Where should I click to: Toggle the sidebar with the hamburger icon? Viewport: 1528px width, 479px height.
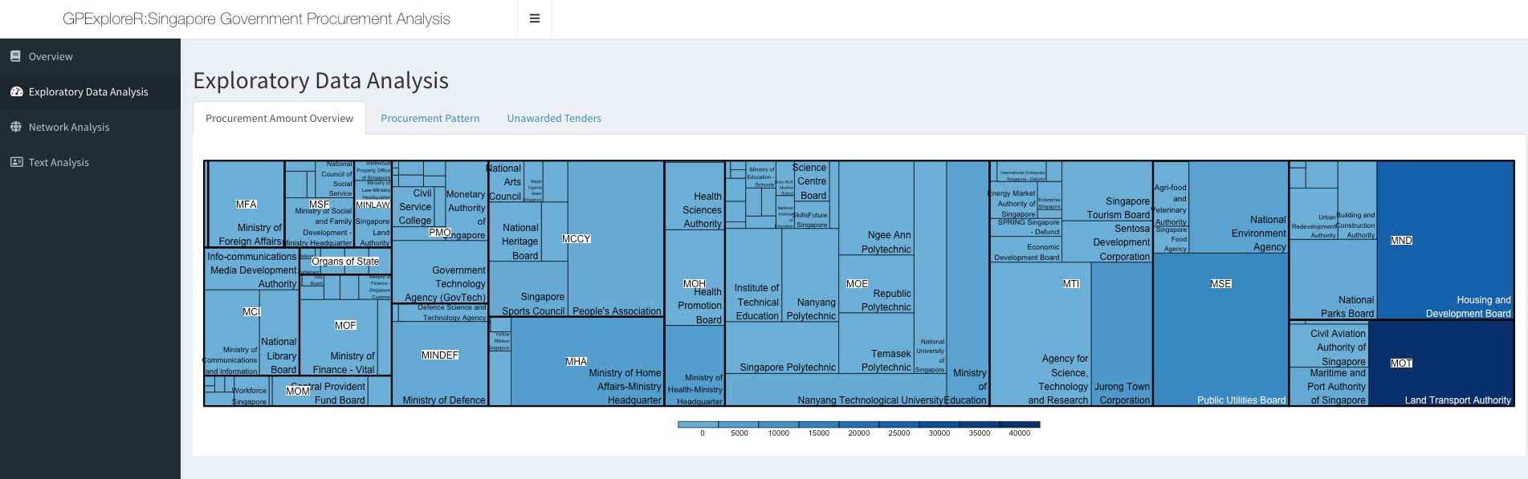click(535, 18)
